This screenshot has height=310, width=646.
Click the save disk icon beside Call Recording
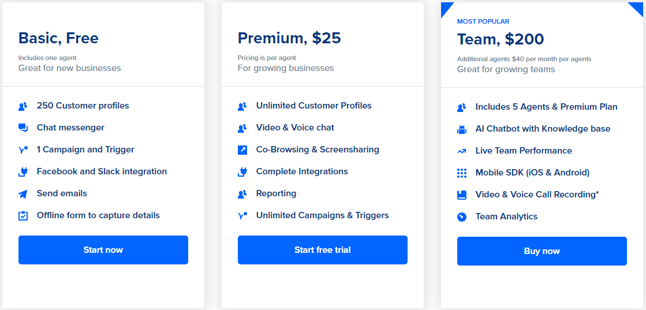(462, 195)
